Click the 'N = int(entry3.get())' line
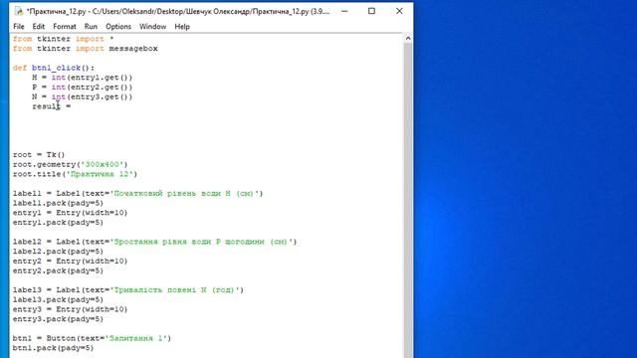 (x=83, y=97)
